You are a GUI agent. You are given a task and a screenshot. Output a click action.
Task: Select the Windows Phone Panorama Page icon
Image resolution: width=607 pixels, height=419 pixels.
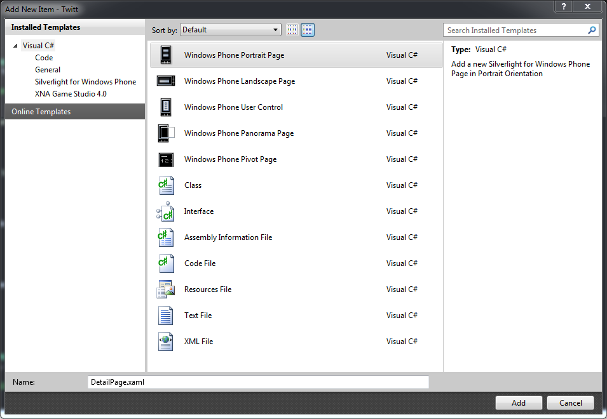click(166, 133)
